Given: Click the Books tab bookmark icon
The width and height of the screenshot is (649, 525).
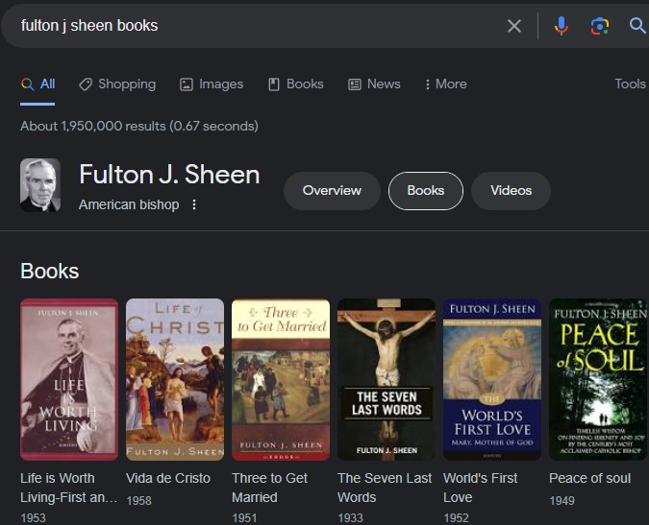Looking at the screenshot, I should tap(274, 84).
